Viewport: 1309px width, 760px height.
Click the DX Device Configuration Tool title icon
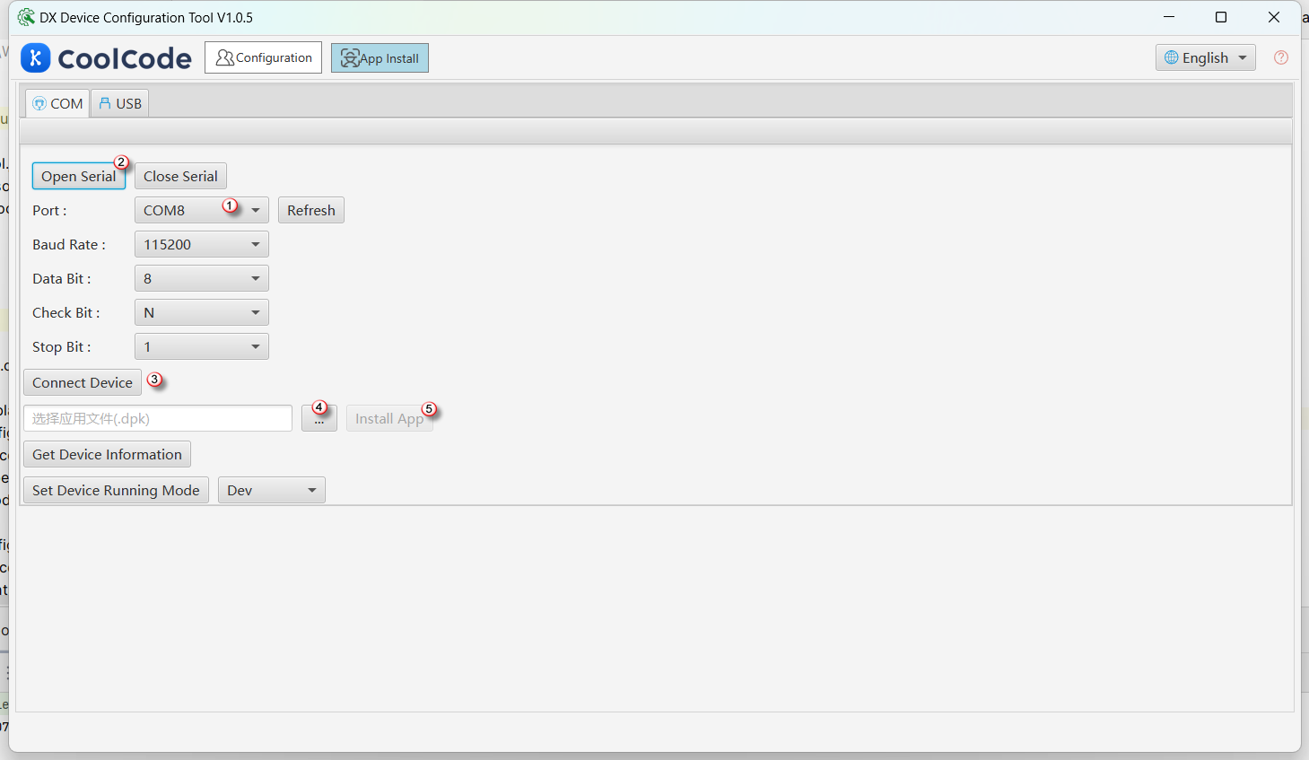point(26,17)
